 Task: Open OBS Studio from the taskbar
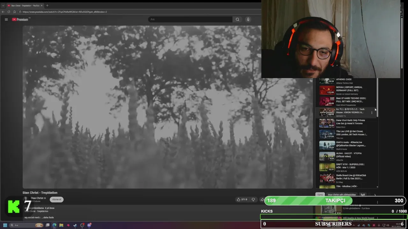pyautogui.click(x=82, y=225)
